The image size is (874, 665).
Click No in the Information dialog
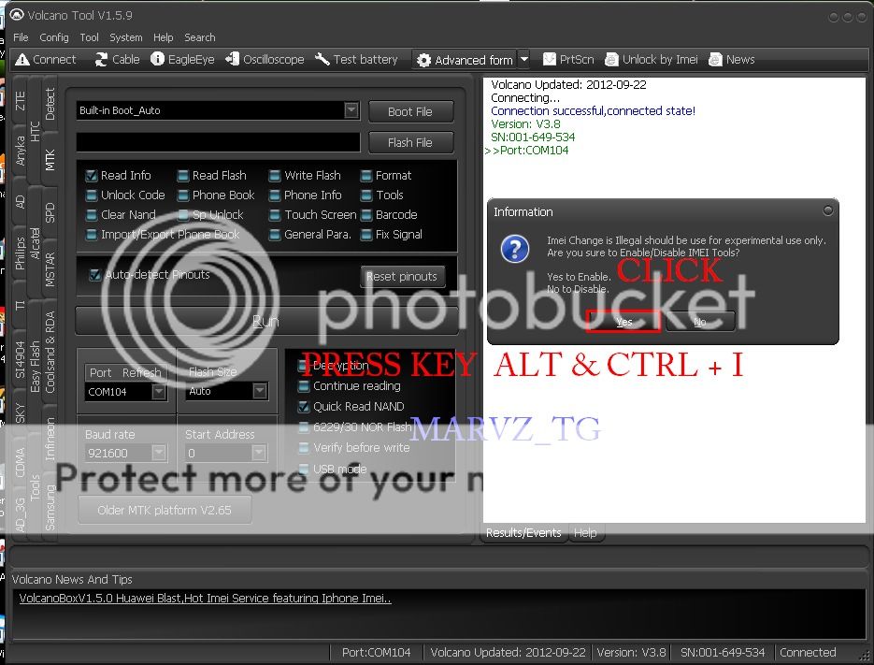pos(699,322)
